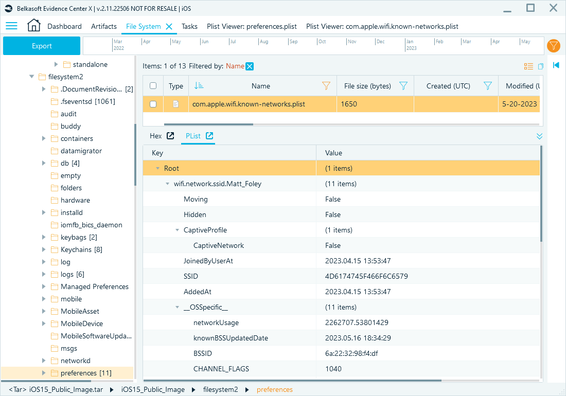Click iOS15_Public_Image.tar in breadcrumb

(66, 389)
